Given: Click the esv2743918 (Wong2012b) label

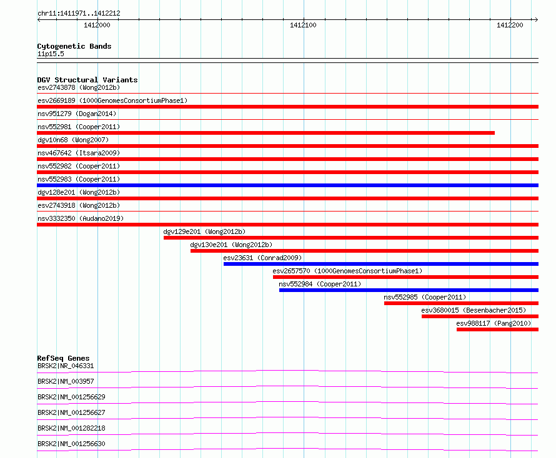Looking at the screenshot, I should click(79, 205).
